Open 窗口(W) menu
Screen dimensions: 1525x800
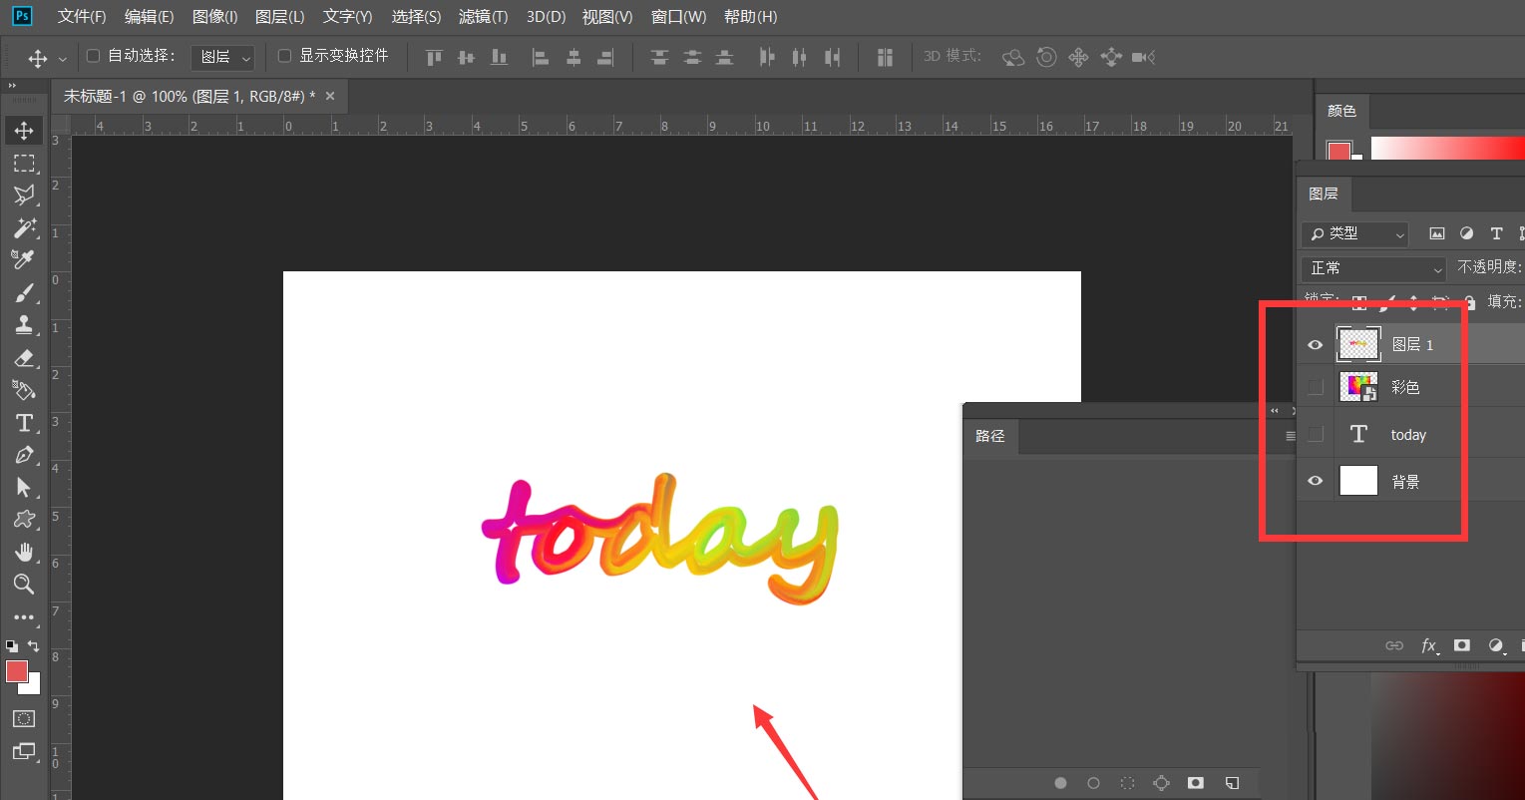click(x=678, y=17)
